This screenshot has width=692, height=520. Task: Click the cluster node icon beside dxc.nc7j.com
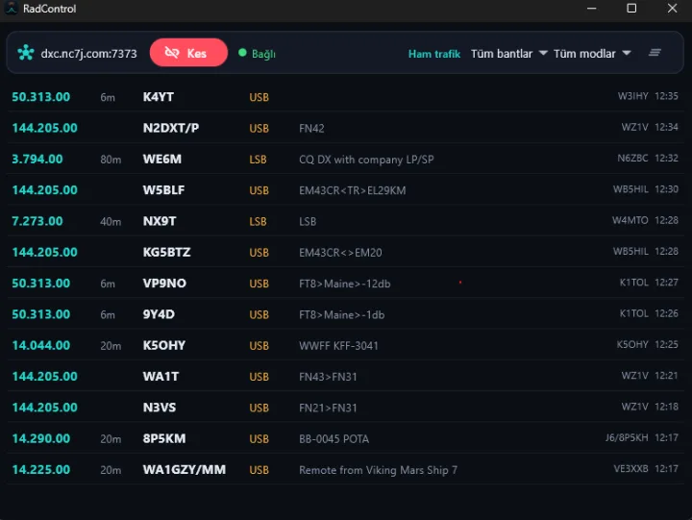pyautogui.click(x=26, y=53)
